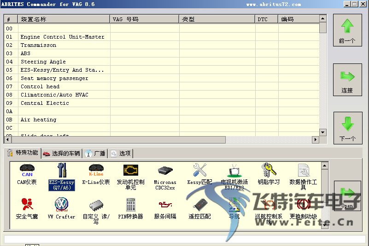The image size is (369, 246).
Task: Click the DTC column header
Action: tap(267, 19)
